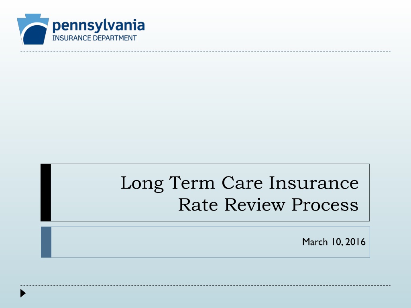Click the word "Long" in the title
The height and width of the screenshot is (308, 411).
coord(142,184)
